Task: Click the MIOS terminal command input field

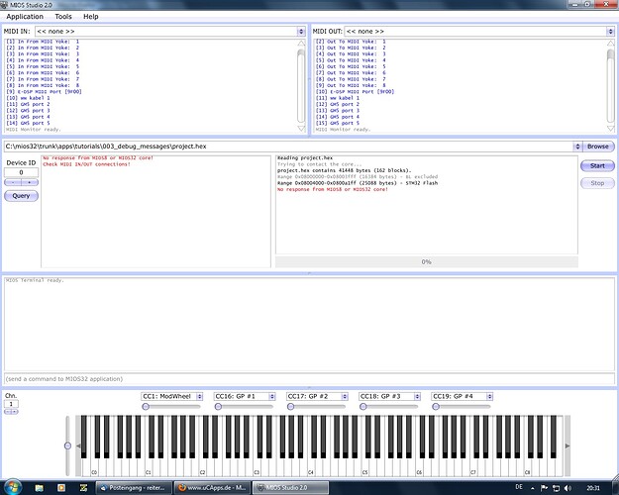Action: pyautogui.click(x=309, y=379)
